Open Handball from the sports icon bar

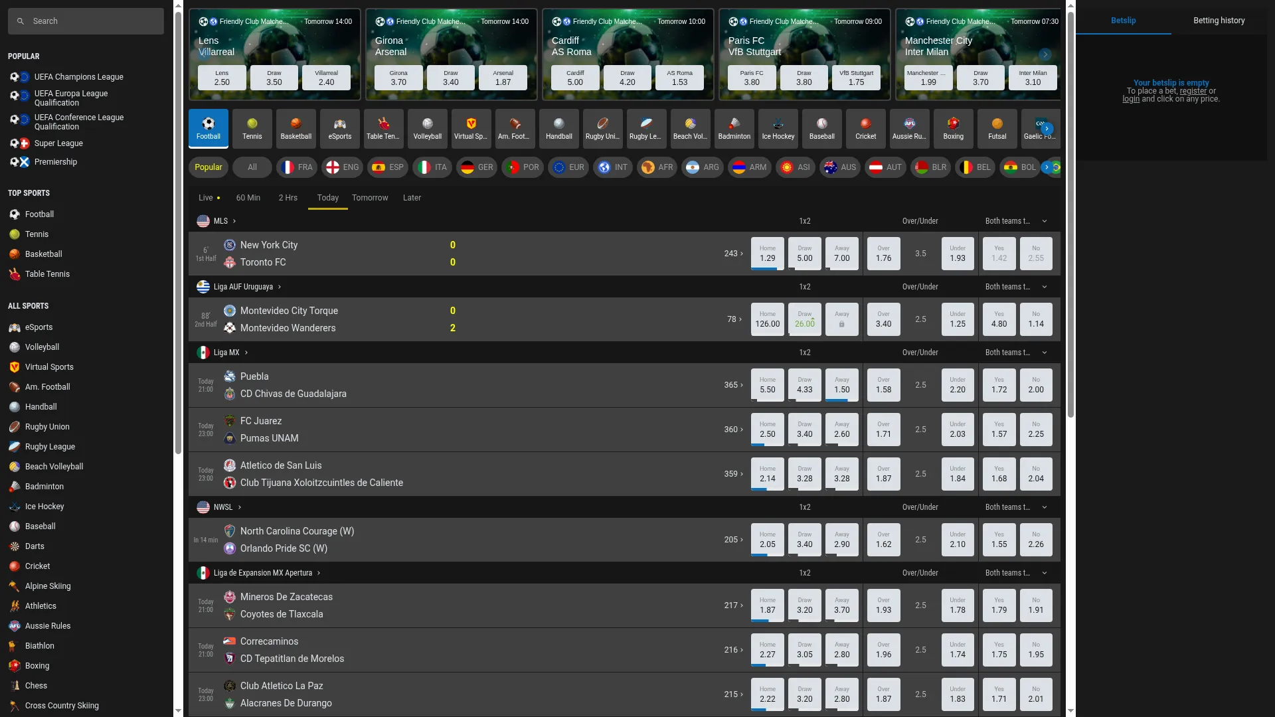tap(559, 128)
